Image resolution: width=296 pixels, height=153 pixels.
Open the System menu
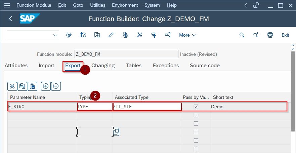tap(152, 5)
